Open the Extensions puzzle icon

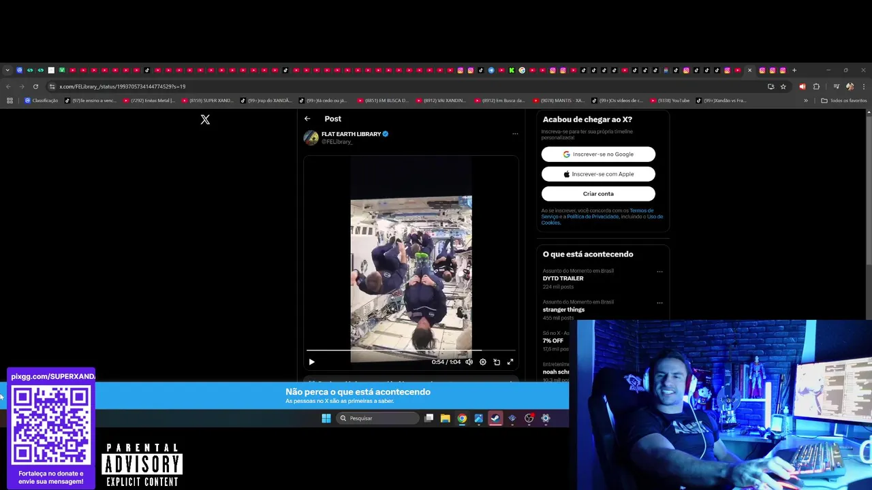816,86
